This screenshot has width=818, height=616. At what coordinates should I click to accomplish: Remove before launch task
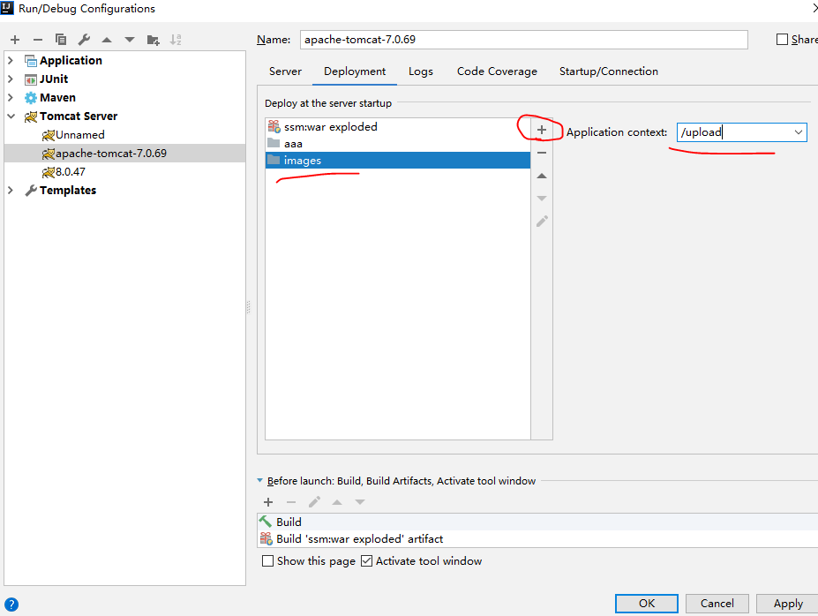pyautogui.click(x=291, y=502)
